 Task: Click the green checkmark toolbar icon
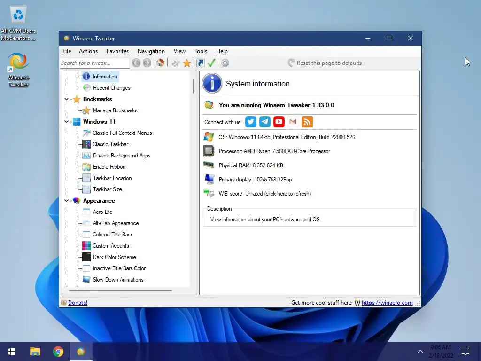pyautogui.click(x=211, y=63)
